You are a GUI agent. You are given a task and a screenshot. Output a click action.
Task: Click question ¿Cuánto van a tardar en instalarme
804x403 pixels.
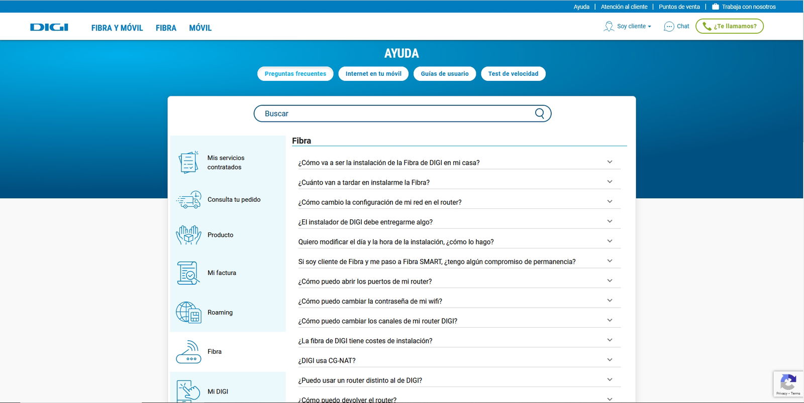click(364, 183)
